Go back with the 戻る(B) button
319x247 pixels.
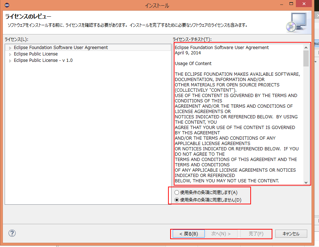click(189, 234)
